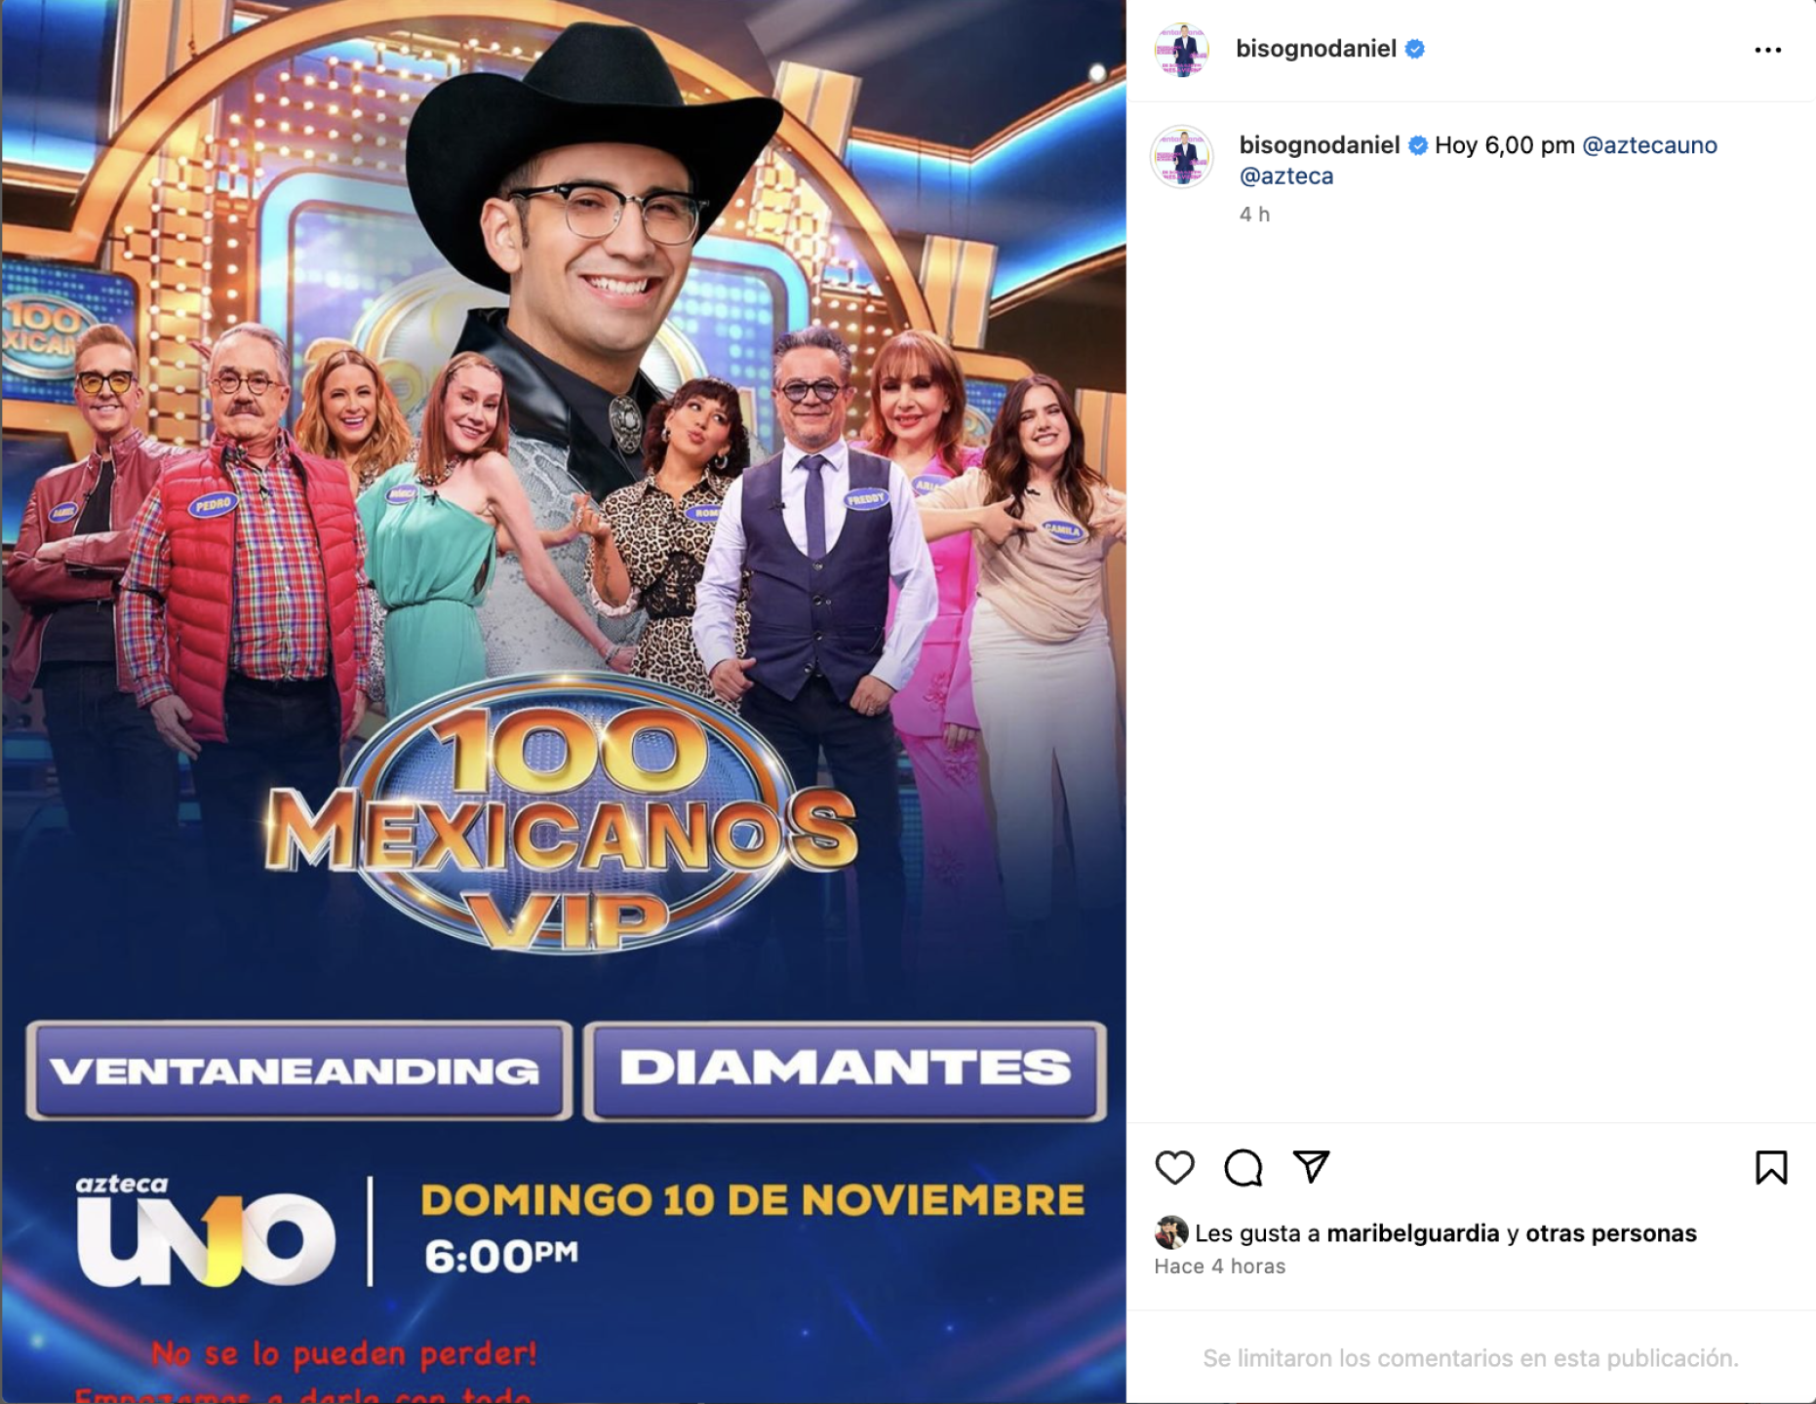Click the limited comments notice text
1816x1404 pixels.
(1470, 1358)
